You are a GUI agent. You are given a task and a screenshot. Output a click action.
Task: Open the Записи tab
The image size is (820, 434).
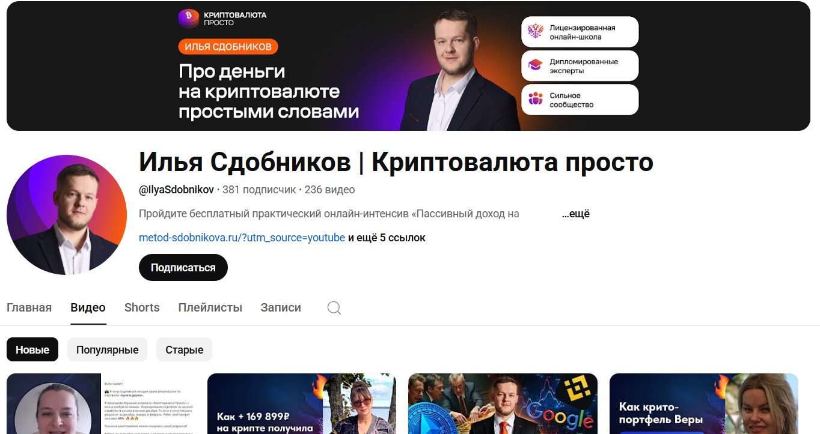coord(281,308)
